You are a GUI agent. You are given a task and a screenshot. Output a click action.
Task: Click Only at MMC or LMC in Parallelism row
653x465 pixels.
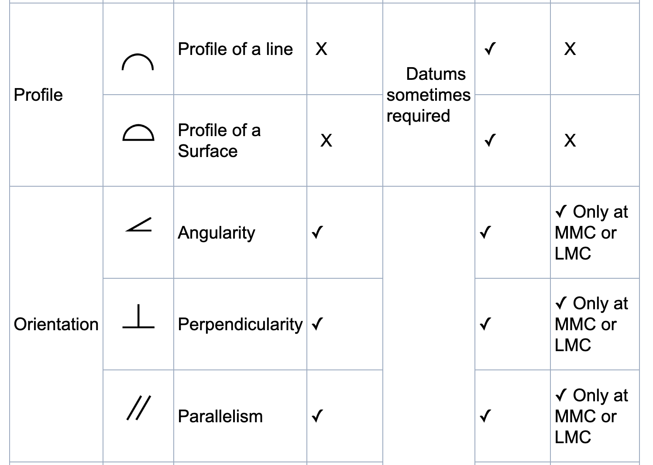point(591,416)
